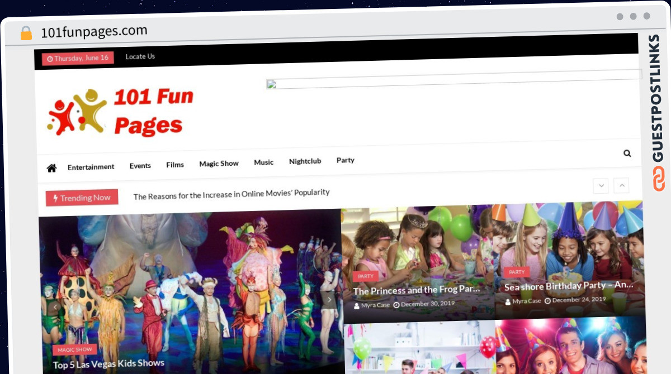Open Top 5 Las Vegas Kids Shows article

[x=109, y=365]
